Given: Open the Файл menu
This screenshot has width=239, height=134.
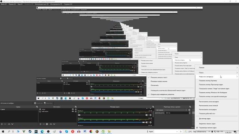Looking at the screenshot, I should coord(4,4).
